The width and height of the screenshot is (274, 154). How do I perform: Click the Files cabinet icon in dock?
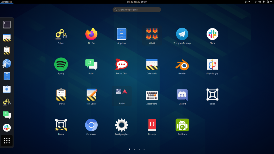[x=7, y=76]
